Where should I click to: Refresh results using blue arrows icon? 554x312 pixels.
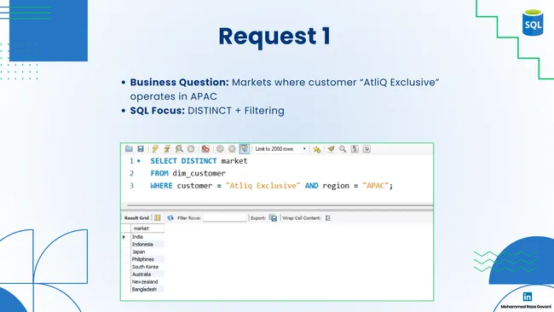(170, 218)
